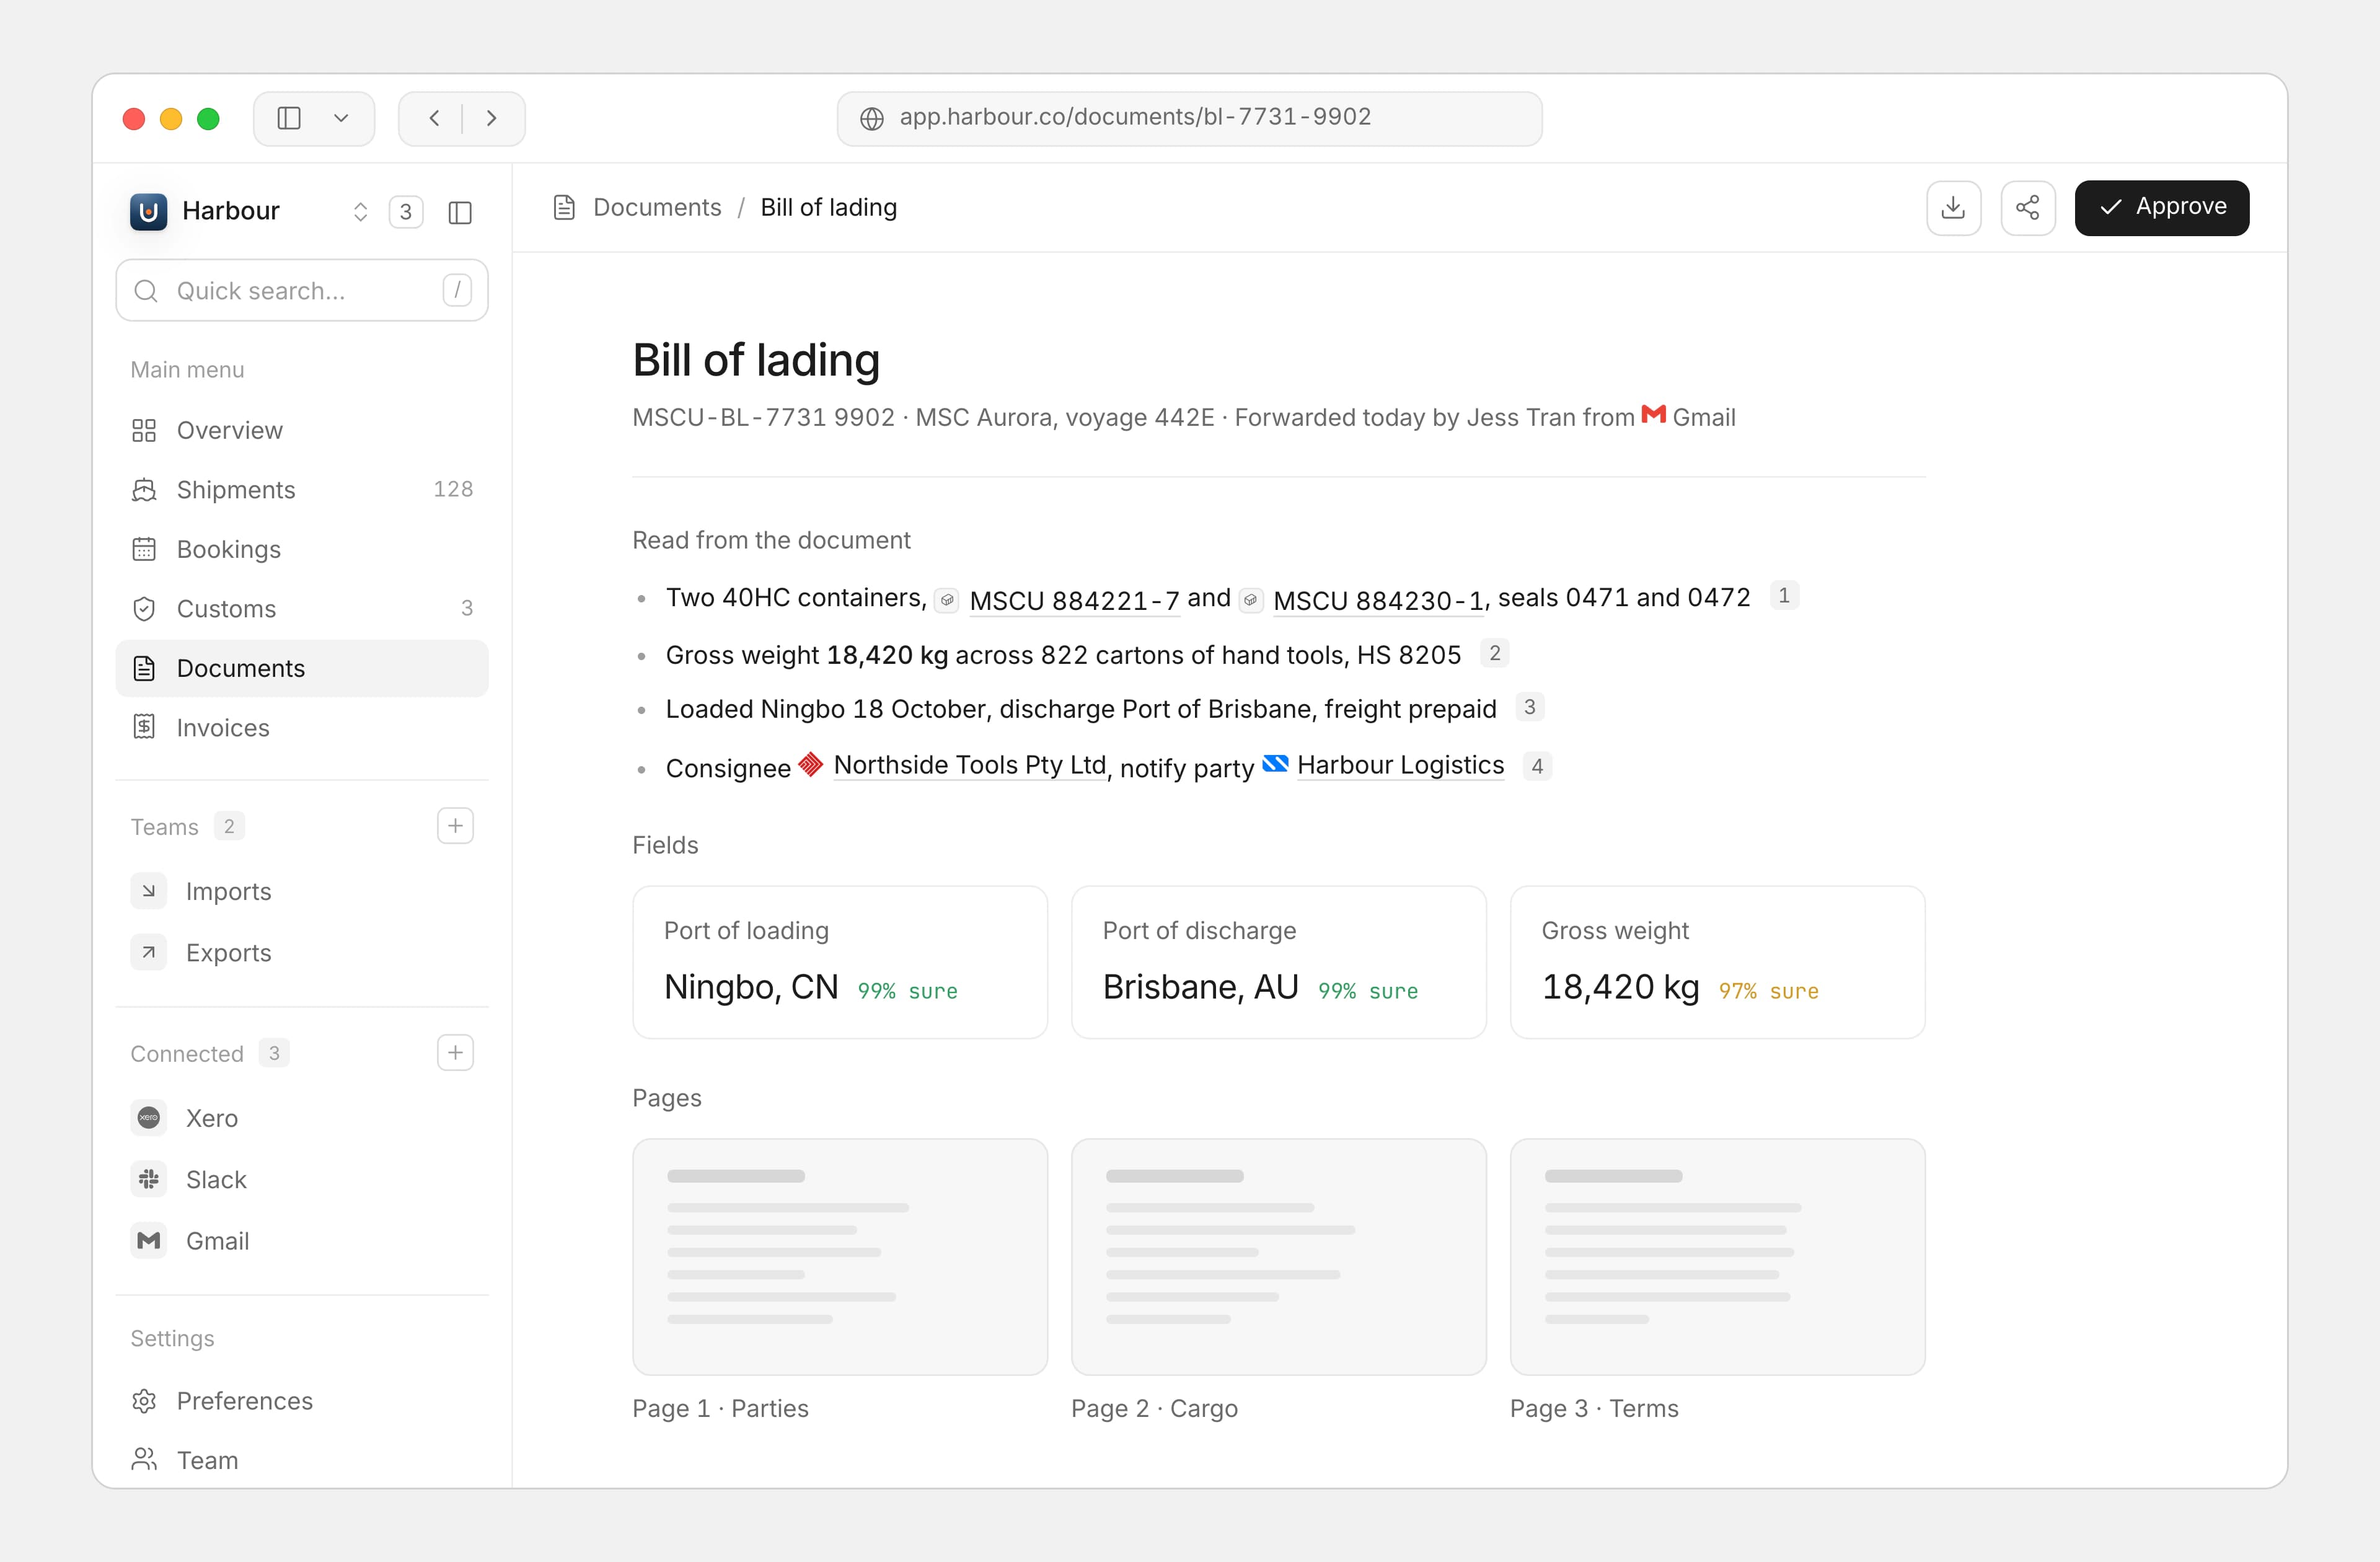Click Documents breadcrumb link
The height and width of the screenshot is (1562, 2380).
click(x=657, y=207)
